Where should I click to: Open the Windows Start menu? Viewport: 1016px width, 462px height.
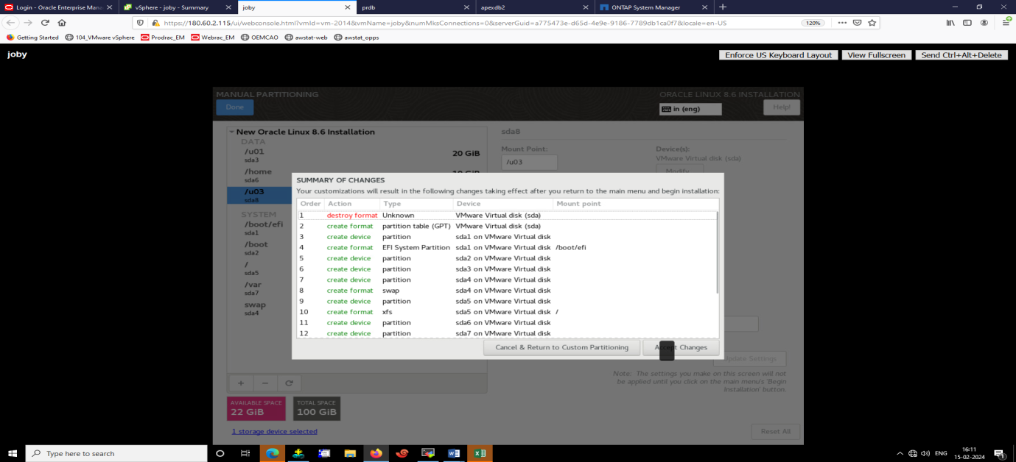pyautogui.click(x=13, y=453)
